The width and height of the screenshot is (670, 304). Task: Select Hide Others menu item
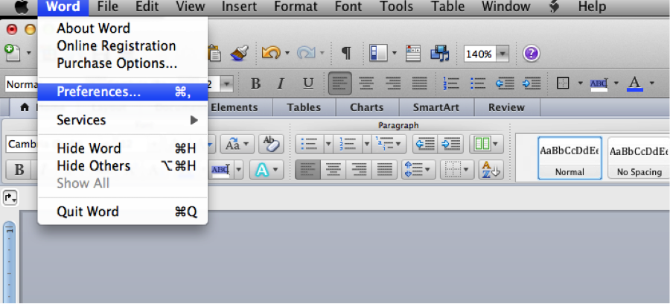coord(123,165)
